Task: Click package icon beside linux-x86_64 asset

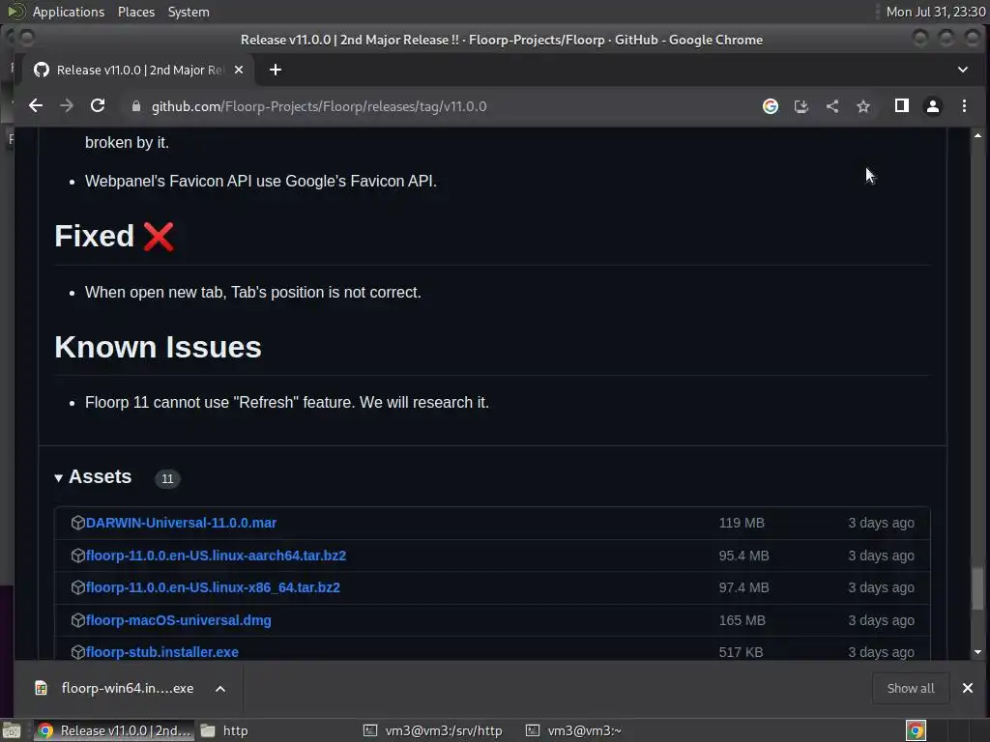Action: click(x=77, y=587)
